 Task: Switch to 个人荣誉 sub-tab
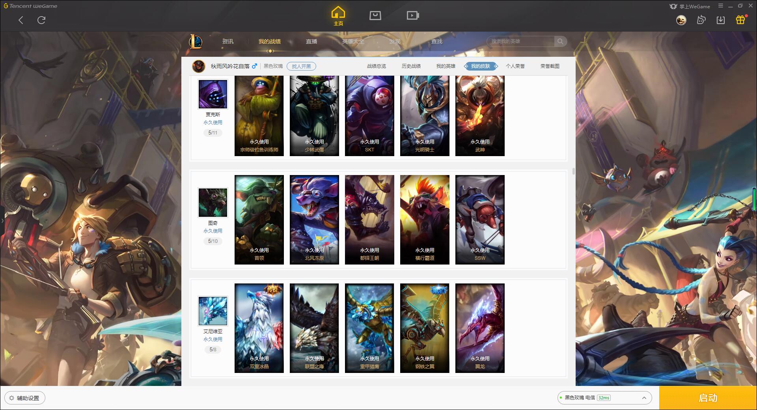click(x=515, y=66)
